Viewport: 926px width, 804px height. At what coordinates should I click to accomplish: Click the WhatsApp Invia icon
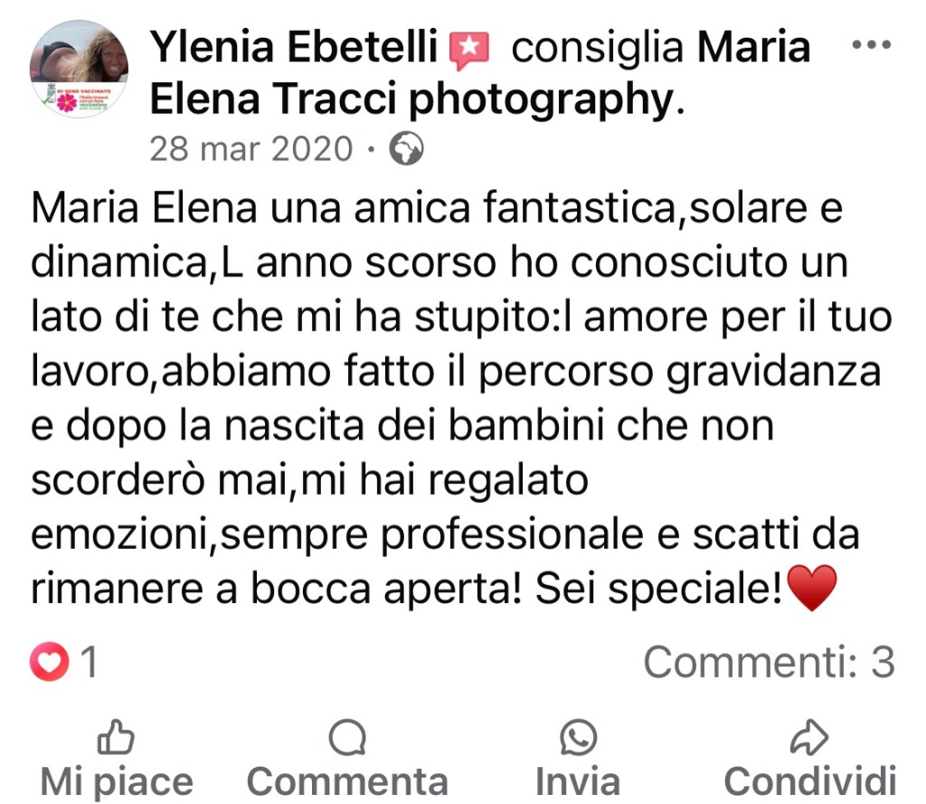(x=578, y=737)
